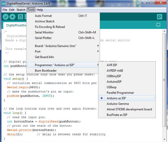
Task: Click the pinMode(pushButton, INPUT) line
Action: [31, 96]
